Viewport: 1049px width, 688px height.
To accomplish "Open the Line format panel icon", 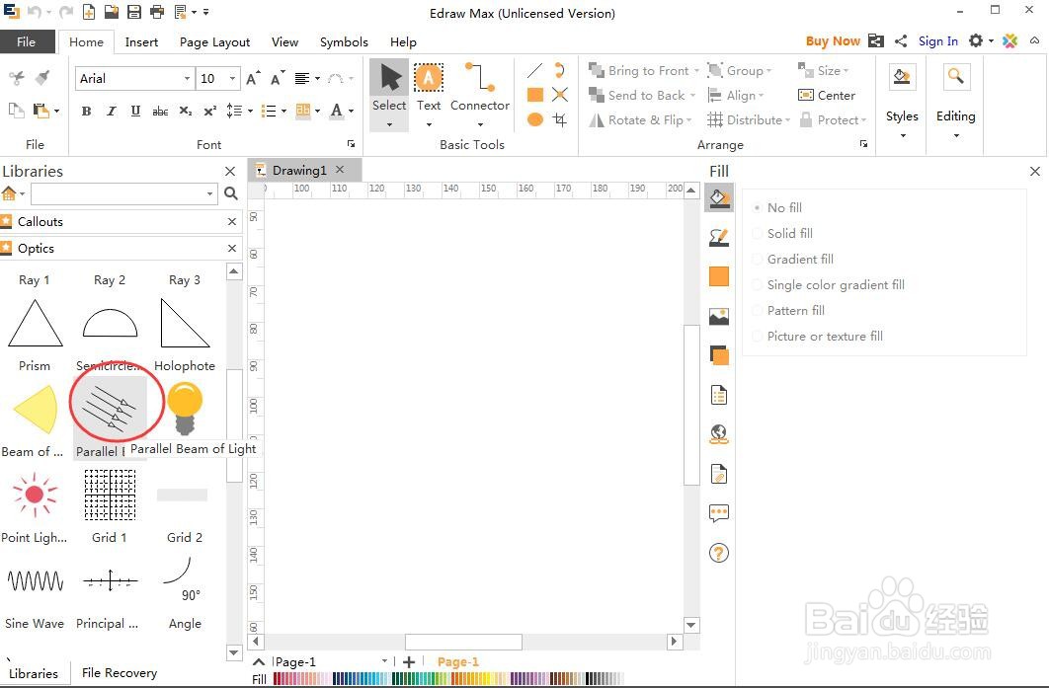I will [x=718, y=237].
